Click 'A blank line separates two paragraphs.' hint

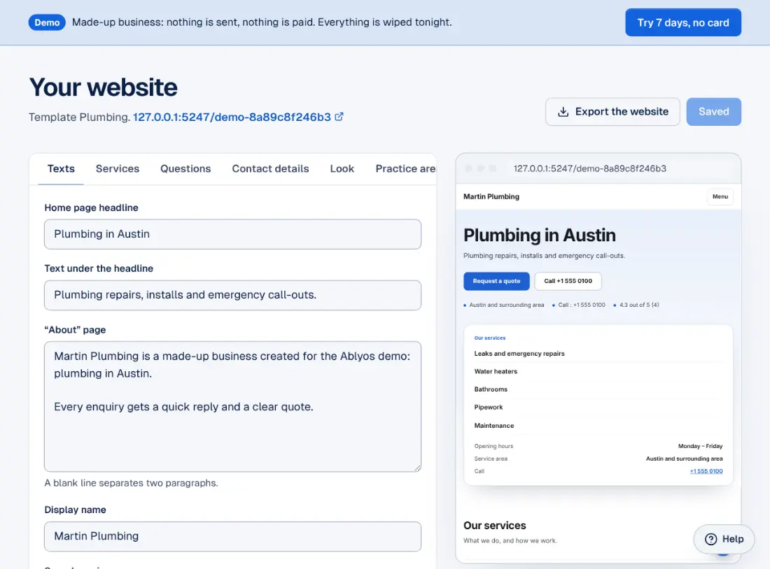coord(131,483)
